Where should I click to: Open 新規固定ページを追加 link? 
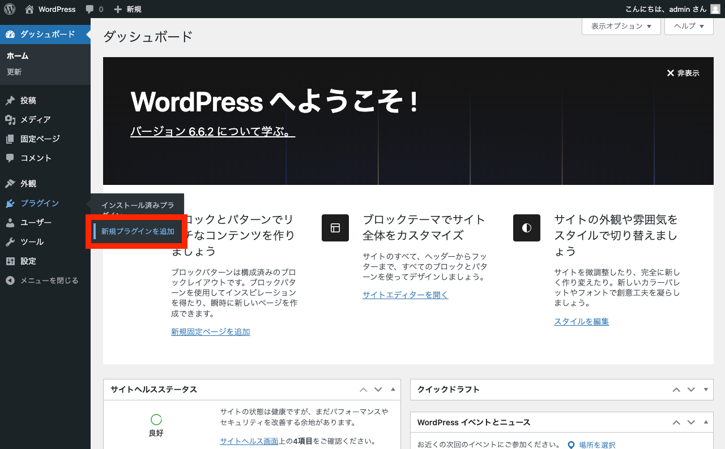211,332
